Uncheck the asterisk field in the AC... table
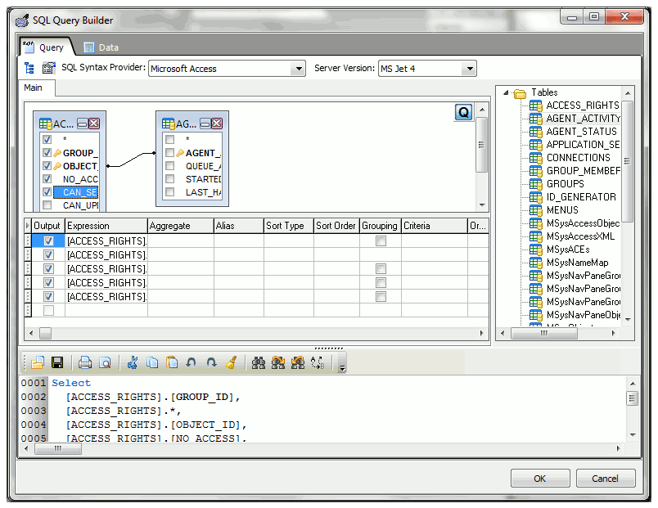The height and width of the screenshot is (508, 658). pos(47,139)
